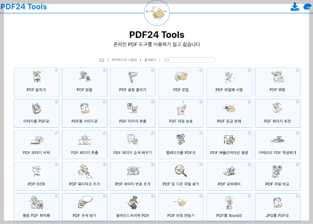
Task: Mark PDF 파일에 서명 as favorite
Action: tap(249, 70)
